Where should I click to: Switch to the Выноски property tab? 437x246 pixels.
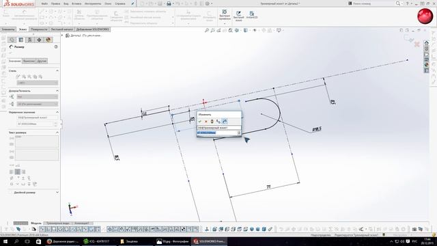click(x=29, y=61)
